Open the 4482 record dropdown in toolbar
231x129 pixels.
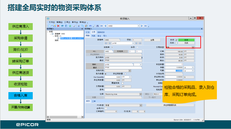(138, 26)
